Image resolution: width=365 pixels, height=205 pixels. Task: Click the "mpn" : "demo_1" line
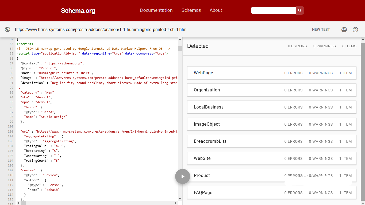pos(36,102)
